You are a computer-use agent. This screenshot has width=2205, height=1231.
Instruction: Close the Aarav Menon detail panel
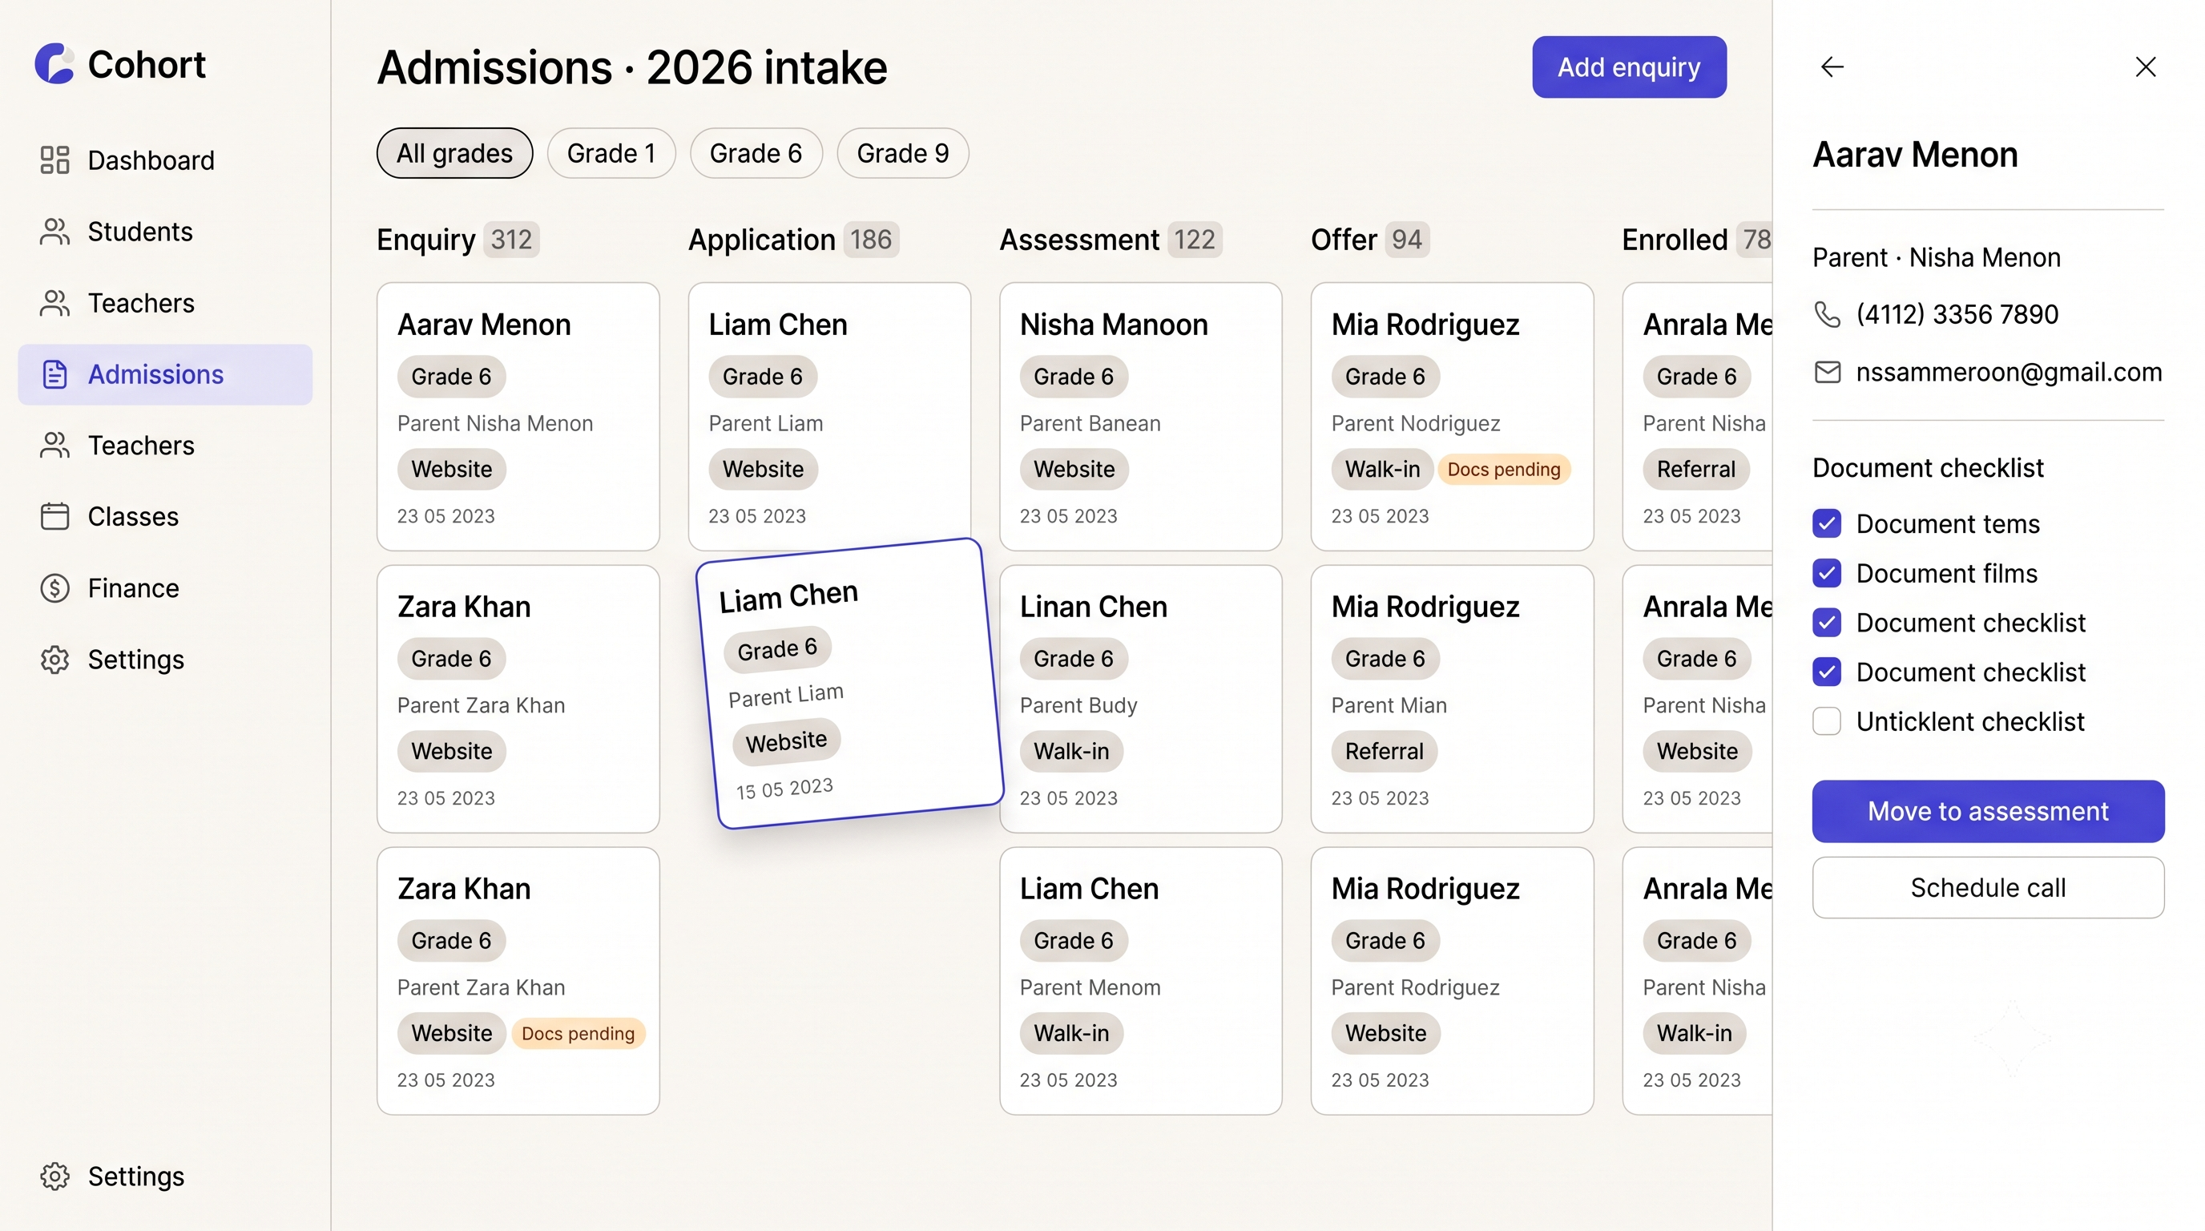pyautogui.click(x=2145, y=67)
